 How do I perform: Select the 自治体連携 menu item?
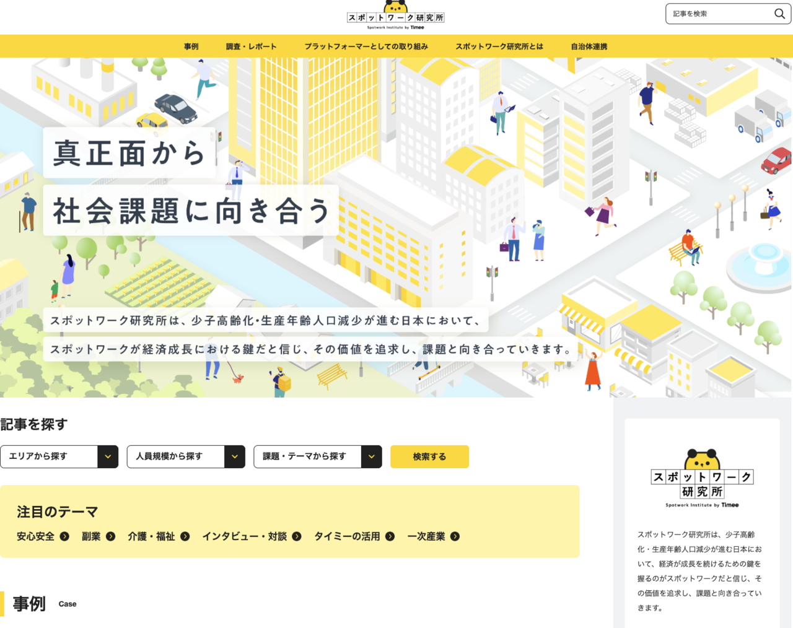[589, 46]
